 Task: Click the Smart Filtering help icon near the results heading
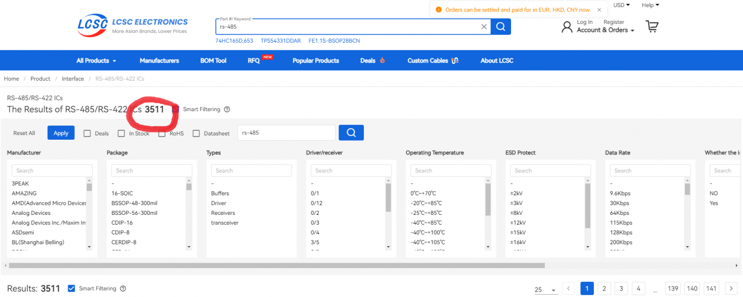pyautogui.click(x=227, y=109)
